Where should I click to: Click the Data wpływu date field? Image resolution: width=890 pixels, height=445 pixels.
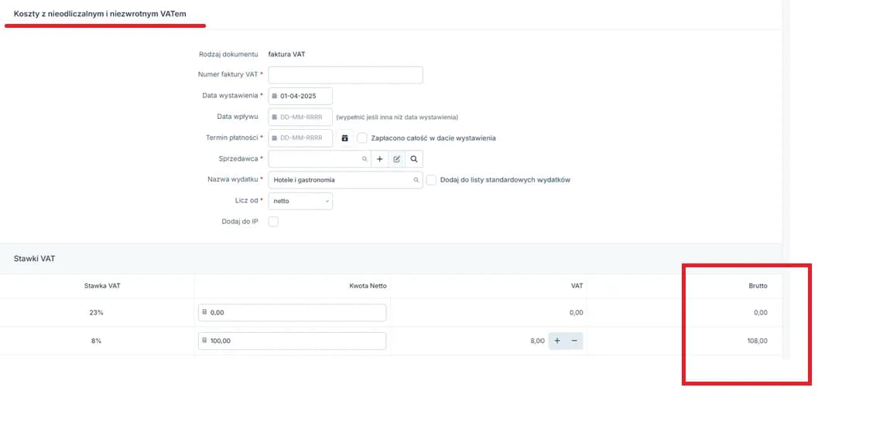(x=300, y=117)
